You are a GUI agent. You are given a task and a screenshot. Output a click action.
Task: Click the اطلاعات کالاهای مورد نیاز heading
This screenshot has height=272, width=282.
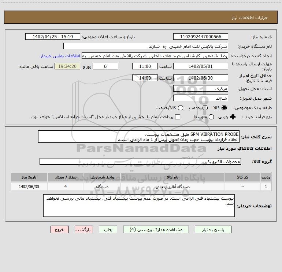tap(244, 149)
